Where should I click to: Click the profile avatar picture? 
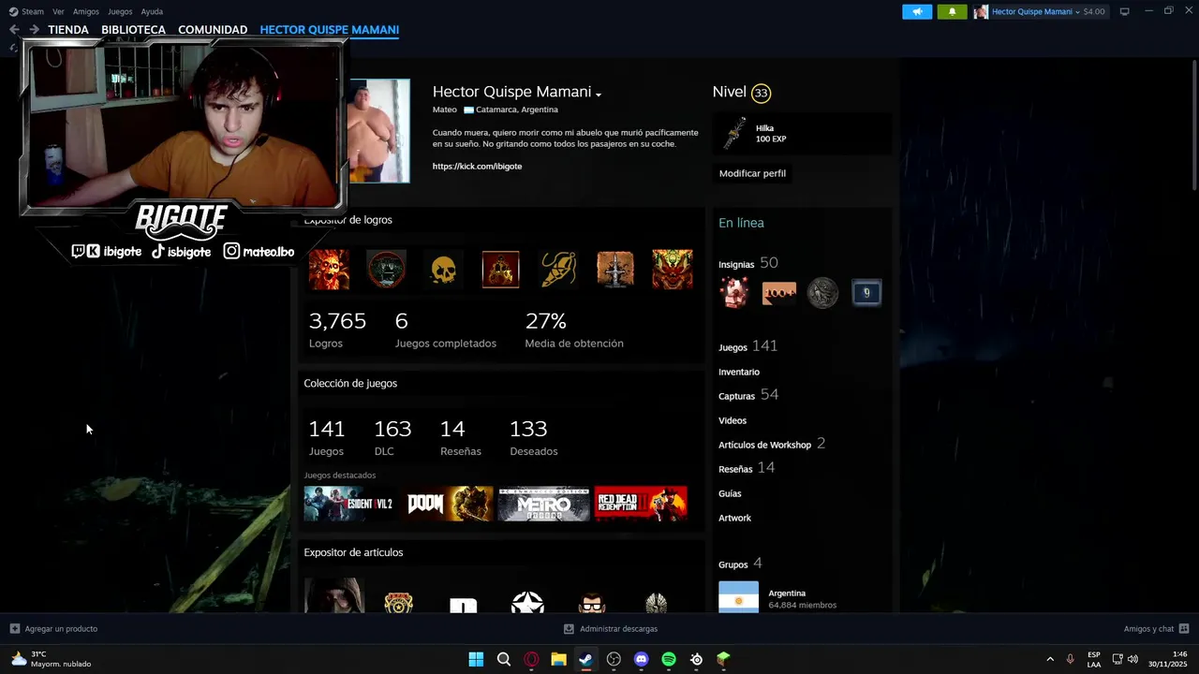pos(379,130)
